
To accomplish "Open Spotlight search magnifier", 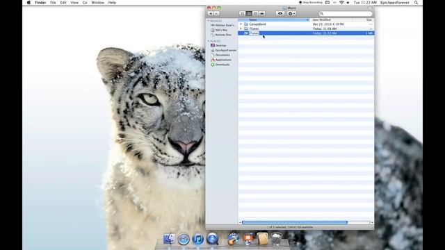I will coord(416,3).
